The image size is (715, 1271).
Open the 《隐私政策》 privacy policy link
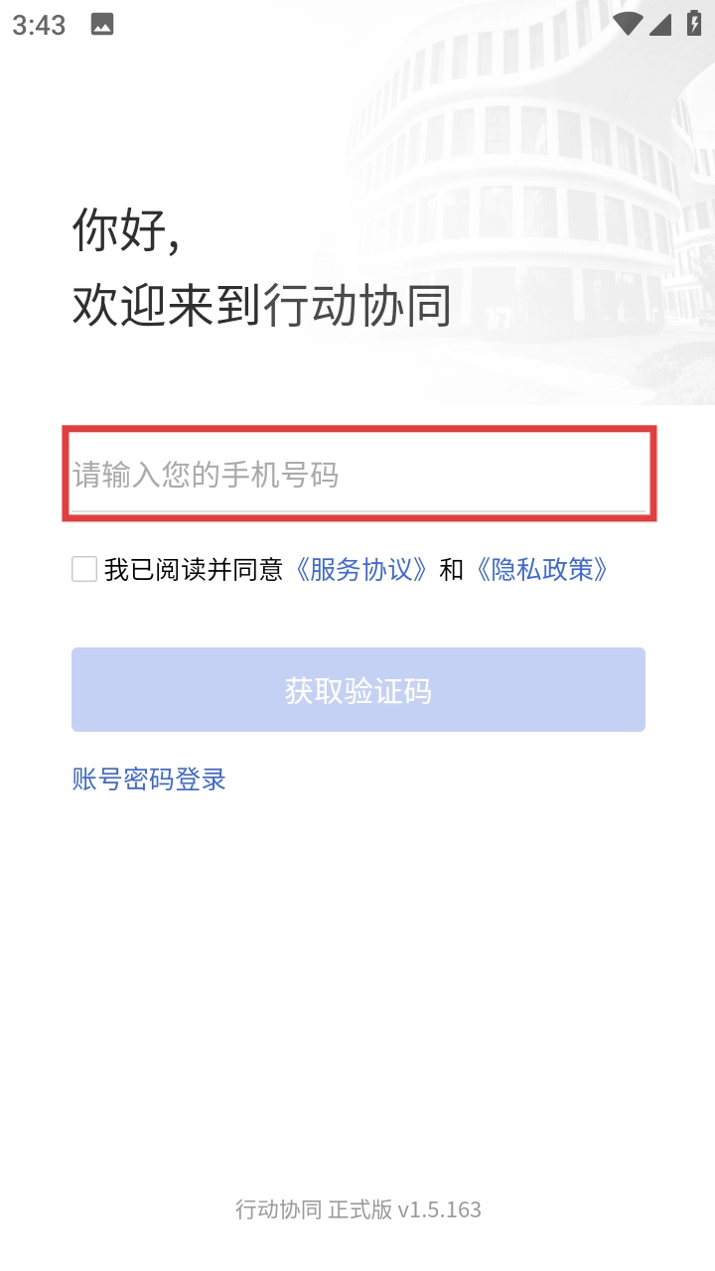541,569
